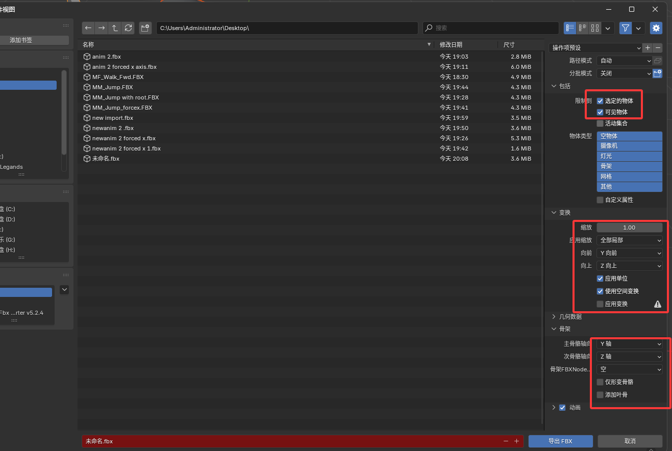Click the 缩放 1.00 value field

630,228
